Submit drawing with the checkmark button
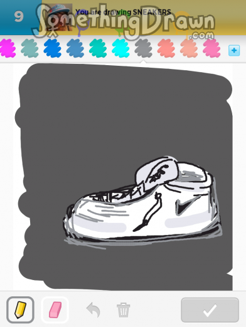Image resolution: width=246 pixels, height=327 pixels. tap(210, 310)
